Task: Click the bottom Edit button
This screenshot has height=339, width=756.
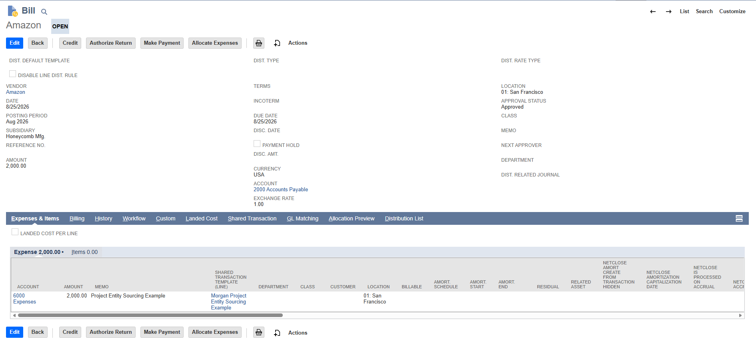Action: pos(15,332)
